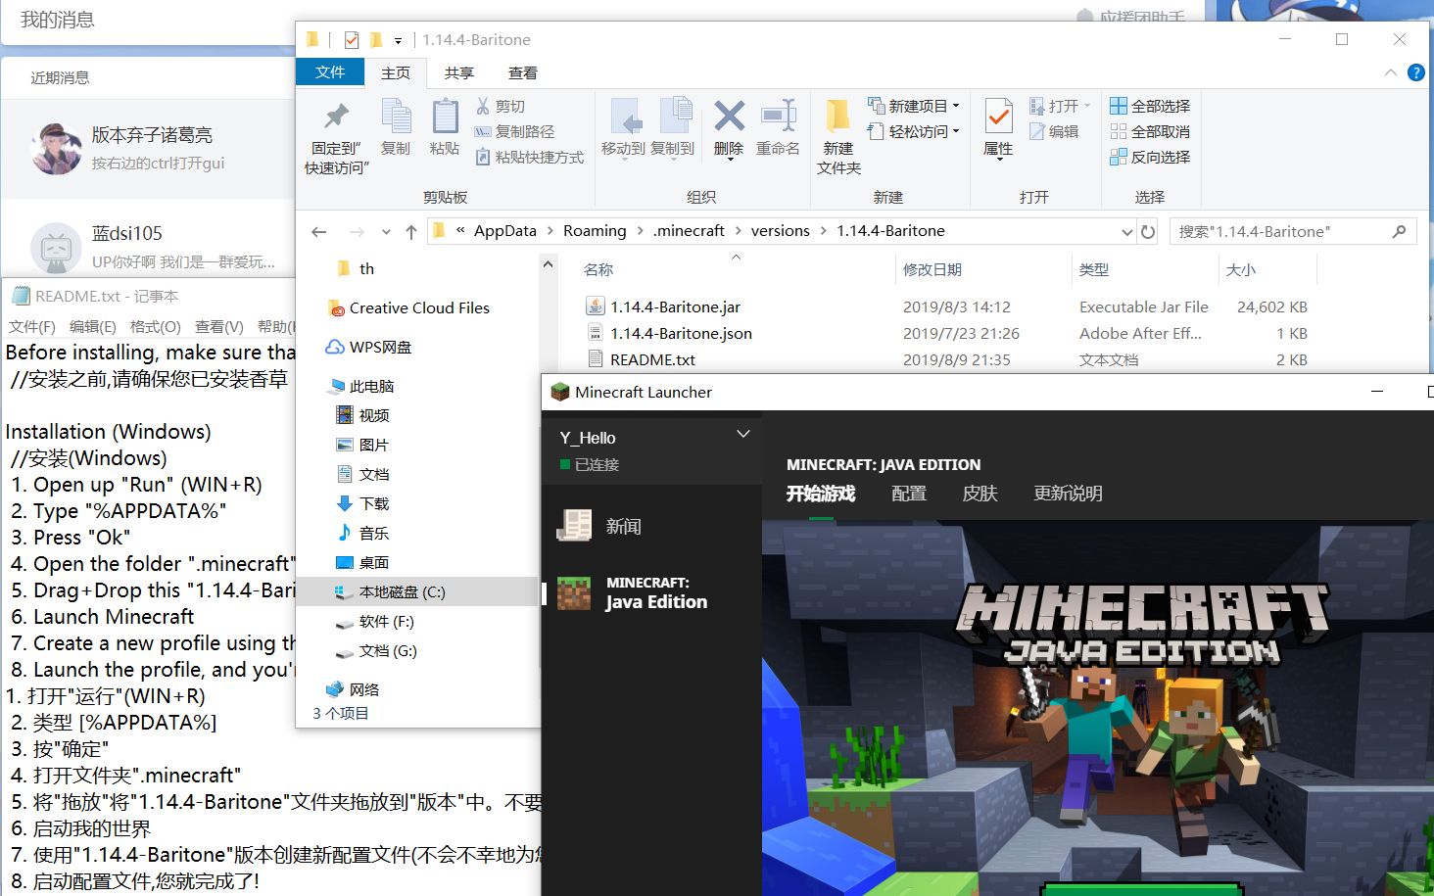Invert selection using 反向选择
This screenshot has width=1434, height=896.
tap(1150, 157)
